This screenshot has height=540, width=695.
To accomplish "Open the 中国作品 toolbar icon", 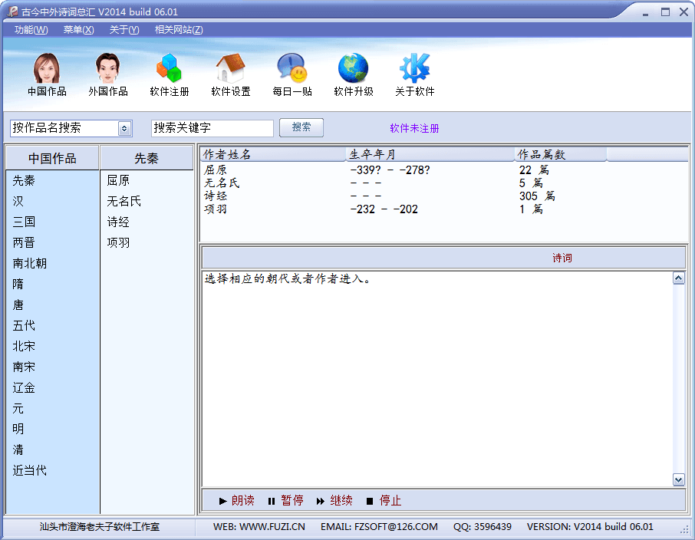I will pos(47,74).
